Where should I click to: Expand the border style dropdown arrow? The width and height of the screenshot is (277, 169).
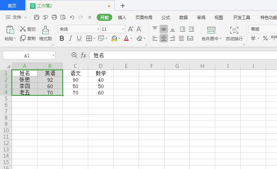click(x=94, y=39)
